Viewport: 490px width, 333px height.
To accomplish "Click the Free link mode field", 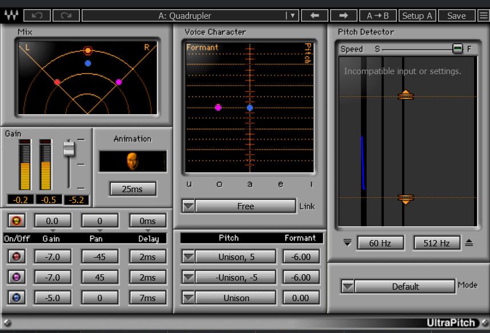I will coord(246,206).
